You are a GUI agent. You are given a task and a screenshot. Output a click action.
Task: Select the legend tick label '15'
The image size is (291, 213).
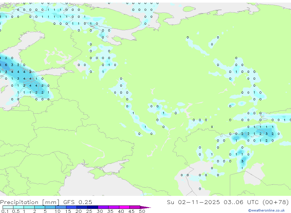coord(68,211)
